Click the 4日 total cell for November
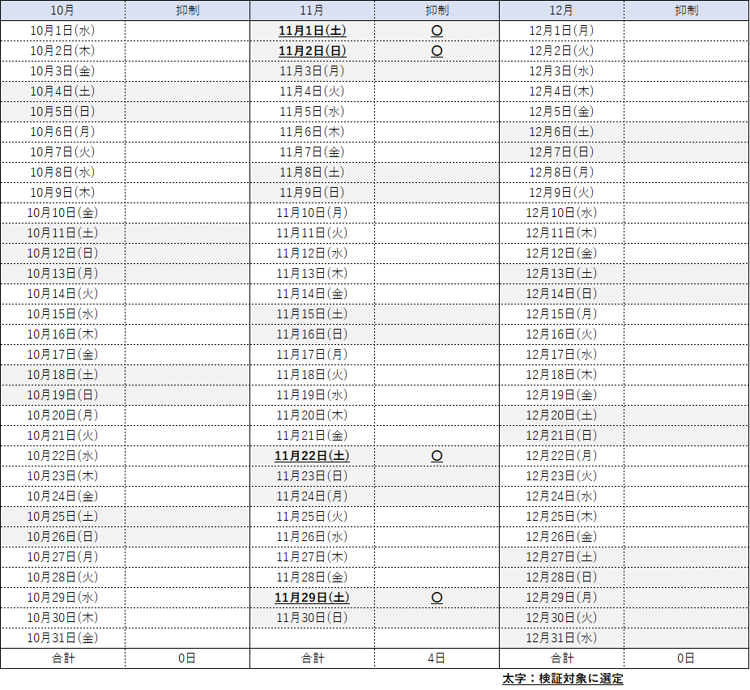Screen dimensions: 750x690 [437, 658]
